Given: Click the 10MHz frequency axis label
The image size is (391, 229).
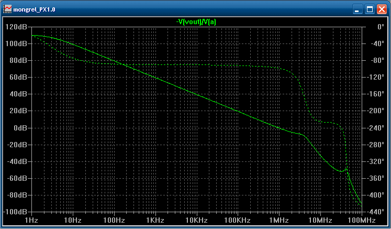Looking at the screenshot, I should [320, 220].
